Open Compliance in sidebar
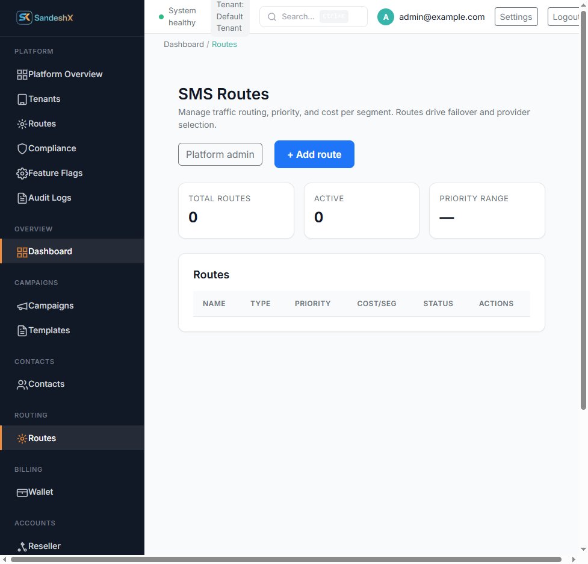 pos(72,149)
